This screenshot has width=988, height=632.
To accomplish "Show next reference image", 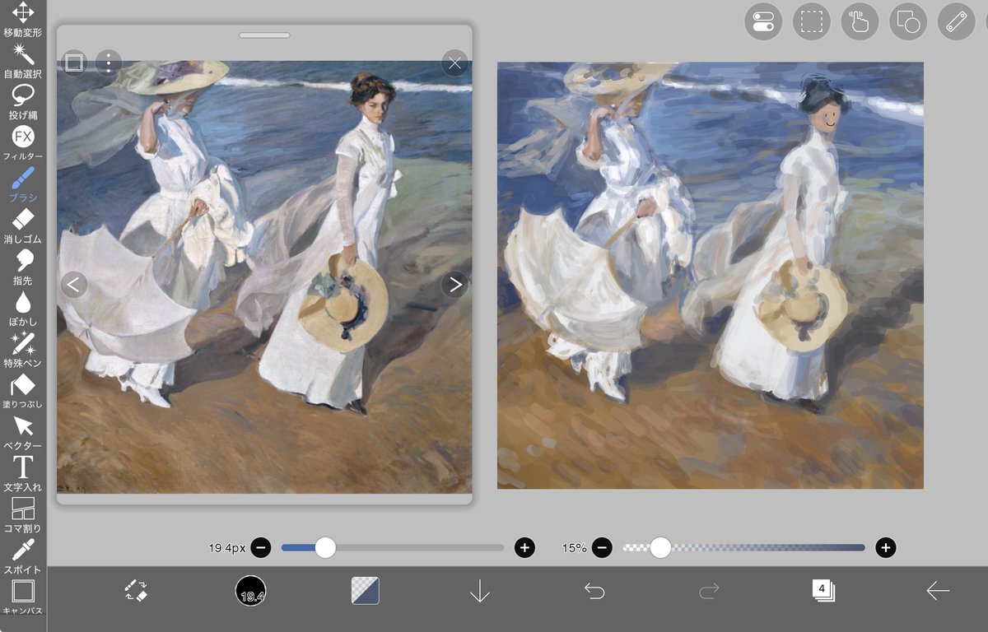I will pyautogui.click(x=454, y=285).
